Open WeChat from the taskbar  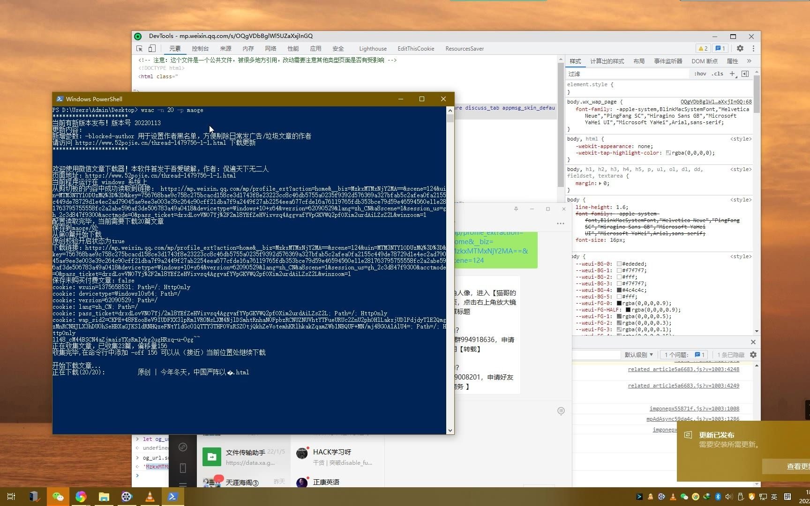[58, 497]
